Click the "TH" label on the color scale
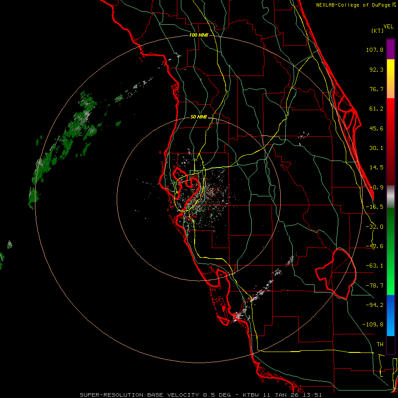The height and width of the screenshot is (398, 398). coord(380,344)
